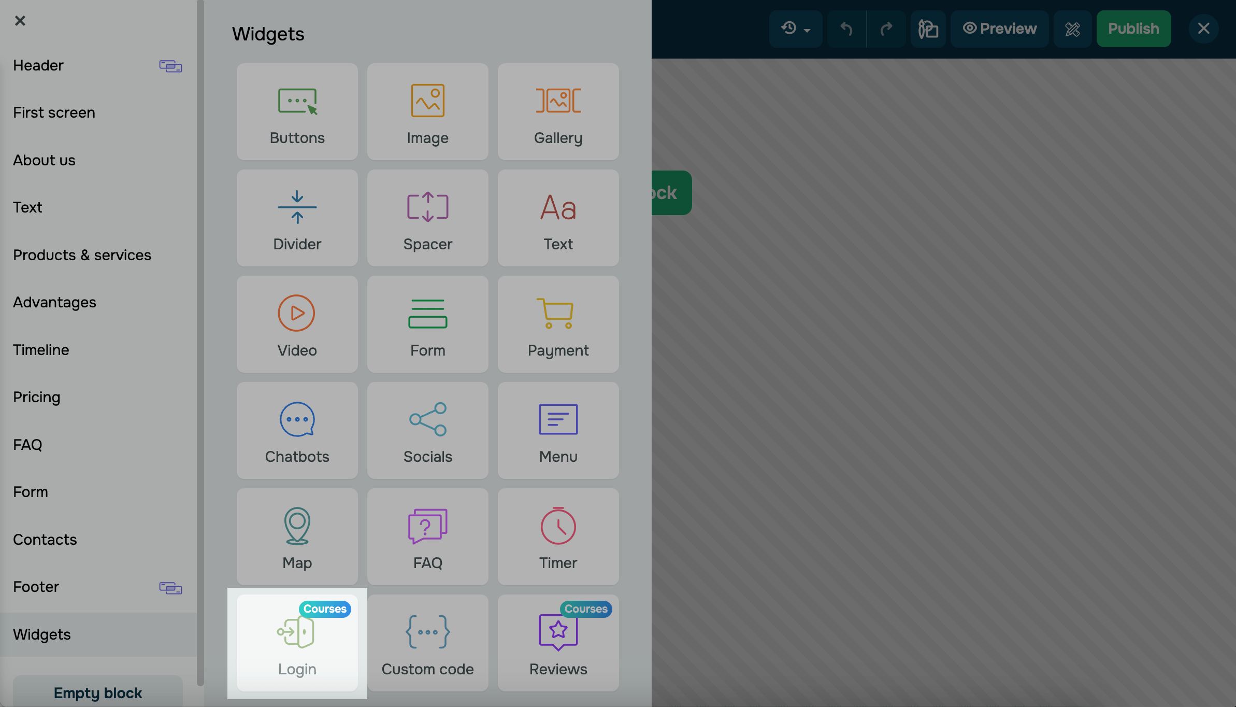Choose the Video widget
Screen dimensions: 1236x707
(297, 324)
